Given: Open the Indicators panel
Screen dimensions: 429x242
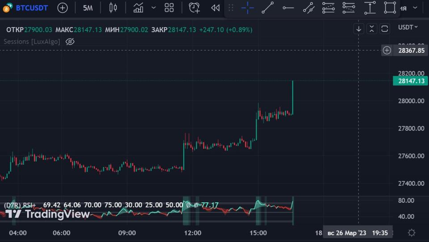Looking at the screenshot, I should click(139, 8).
